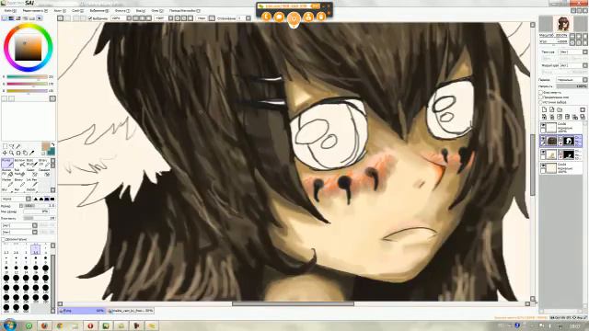
Task: Switch to the second open document tab
Action: (x=131, y=311)
